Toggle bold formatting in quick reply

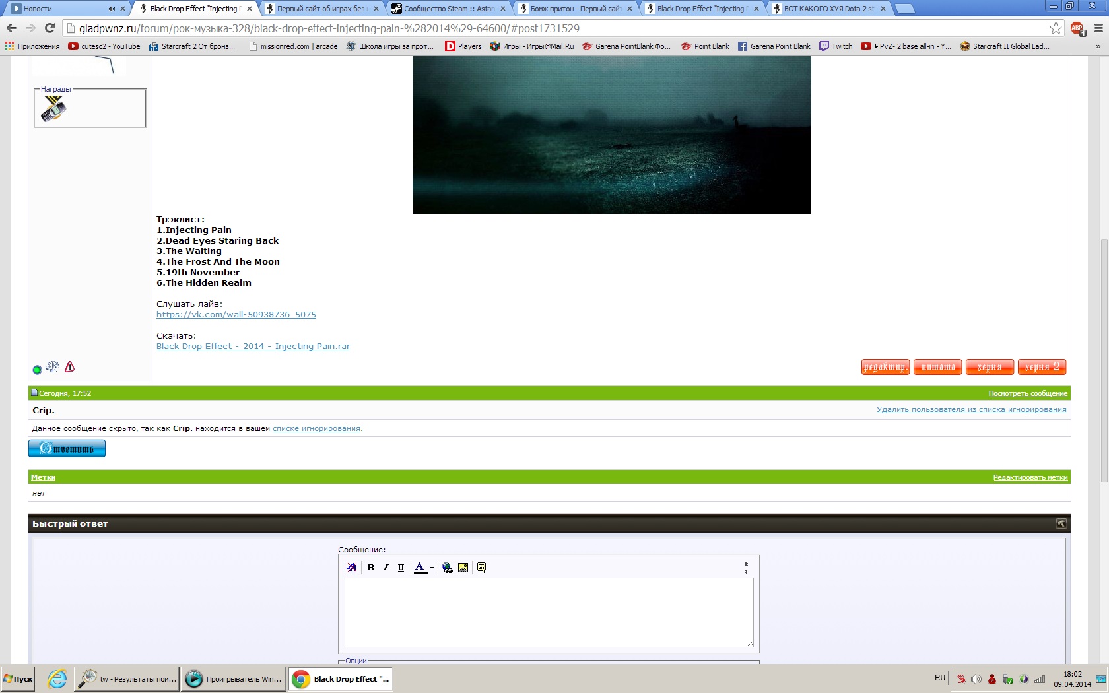(371, 568)
